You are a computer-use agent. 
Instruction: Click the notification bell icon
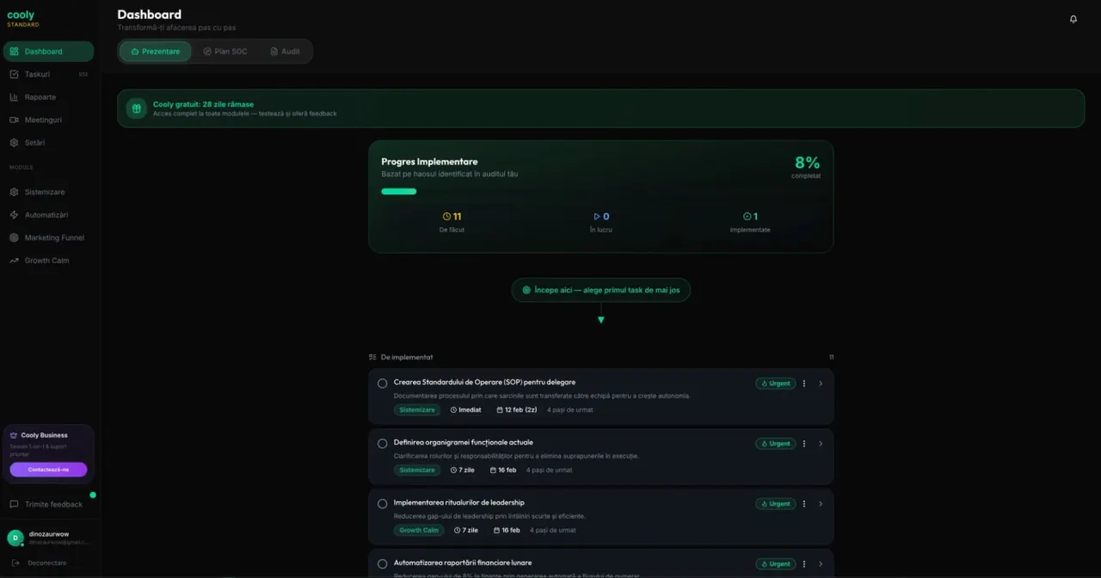(x=1073, y=19)
